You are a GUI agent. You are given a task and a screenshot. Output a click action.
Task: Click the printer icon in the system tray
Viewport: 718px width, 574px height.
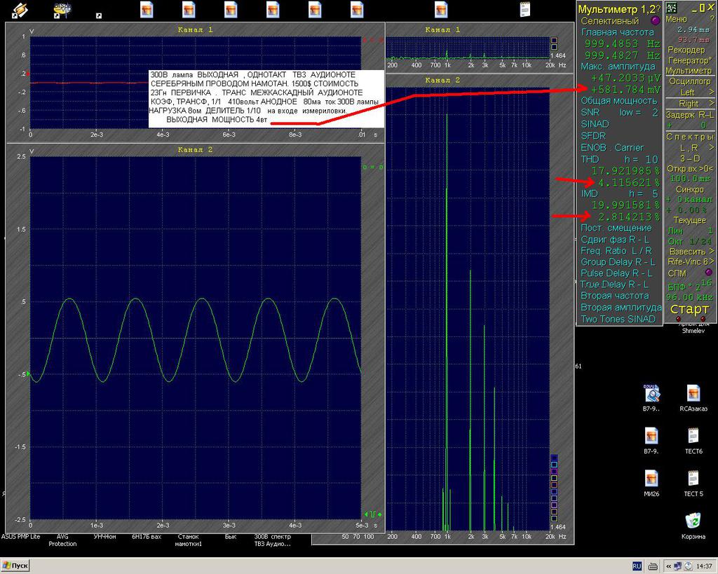pyautogui.click(x=653, y=566)
